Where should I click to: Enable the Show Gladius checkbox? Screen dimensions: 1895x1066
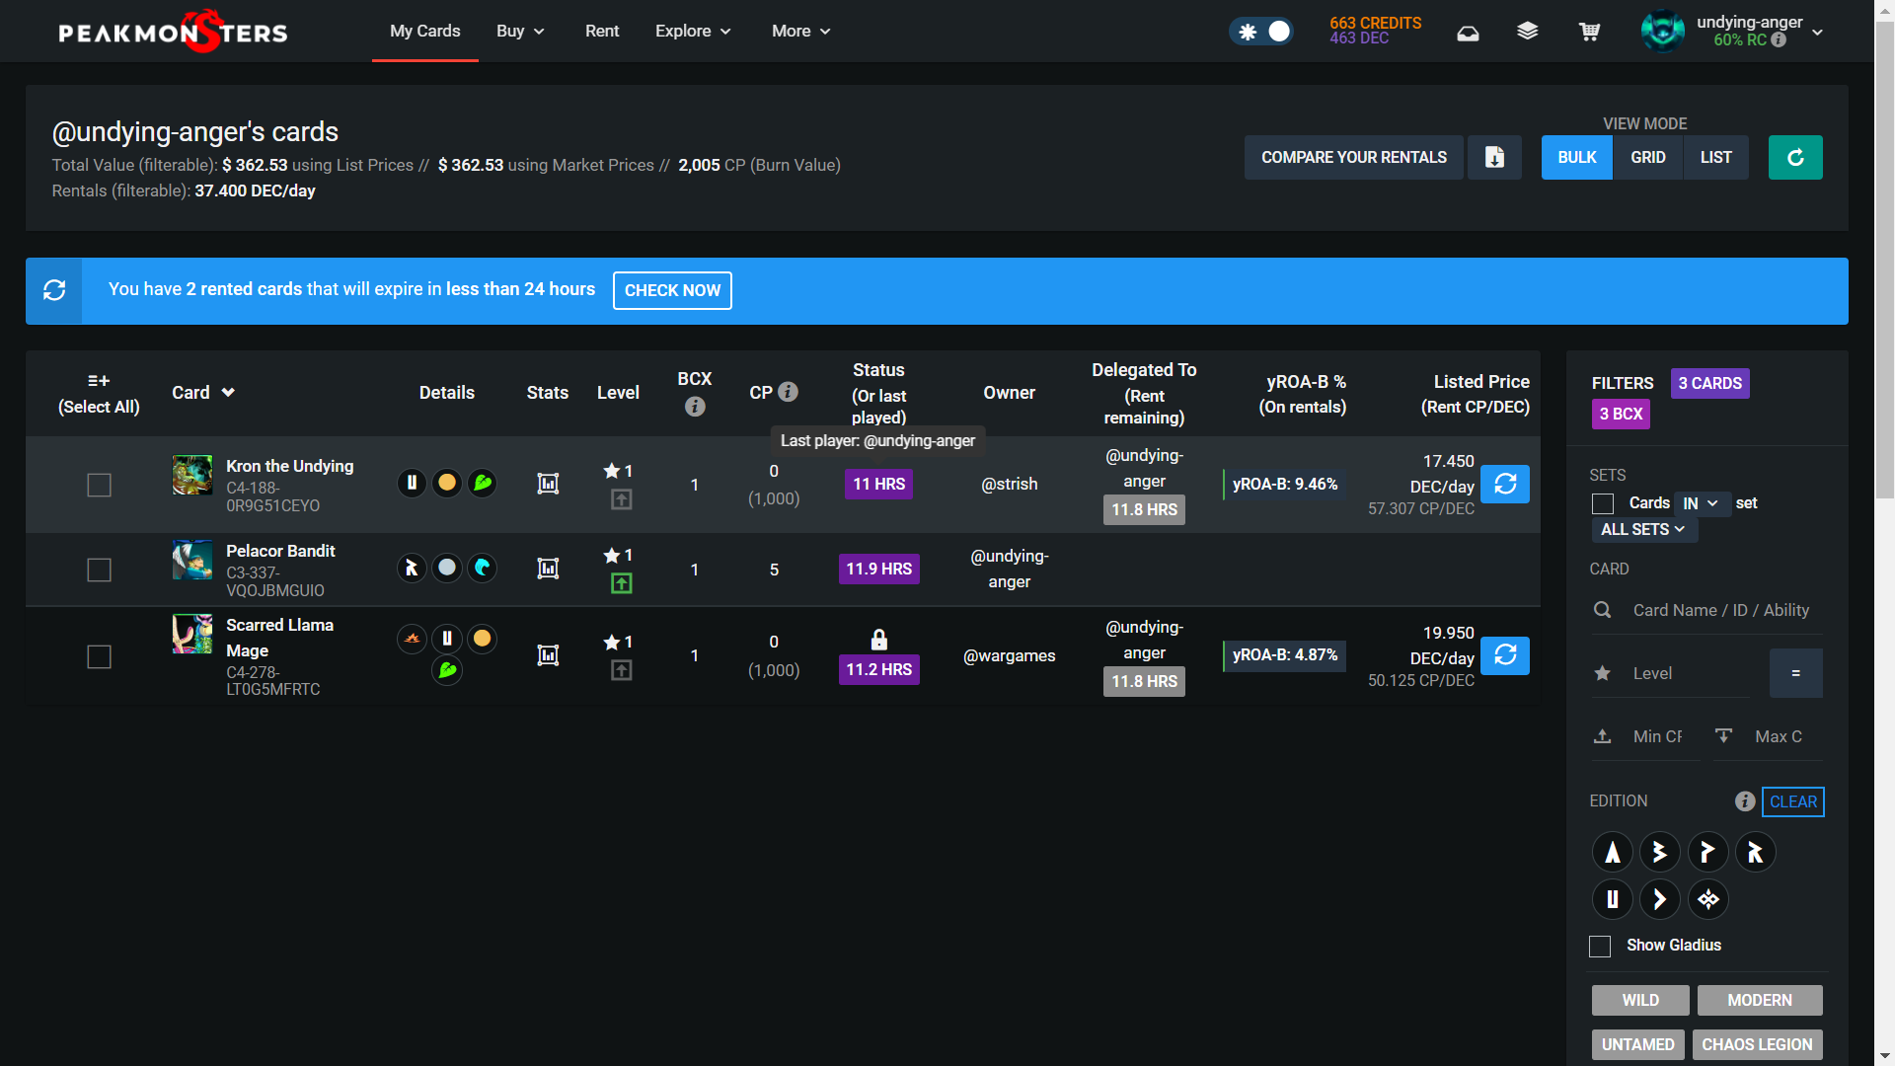[1600, 946]
